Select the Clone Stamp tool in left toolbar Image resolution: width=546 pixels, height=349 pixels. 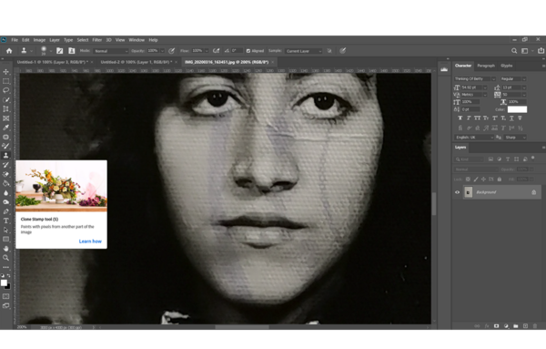[x=6, y=156]
